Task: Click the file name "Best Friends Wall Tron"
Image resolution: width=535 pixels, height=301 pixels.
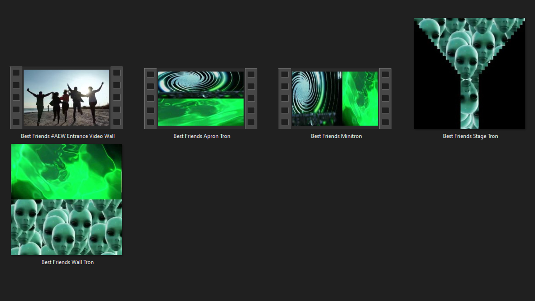Action: [68, 262]
